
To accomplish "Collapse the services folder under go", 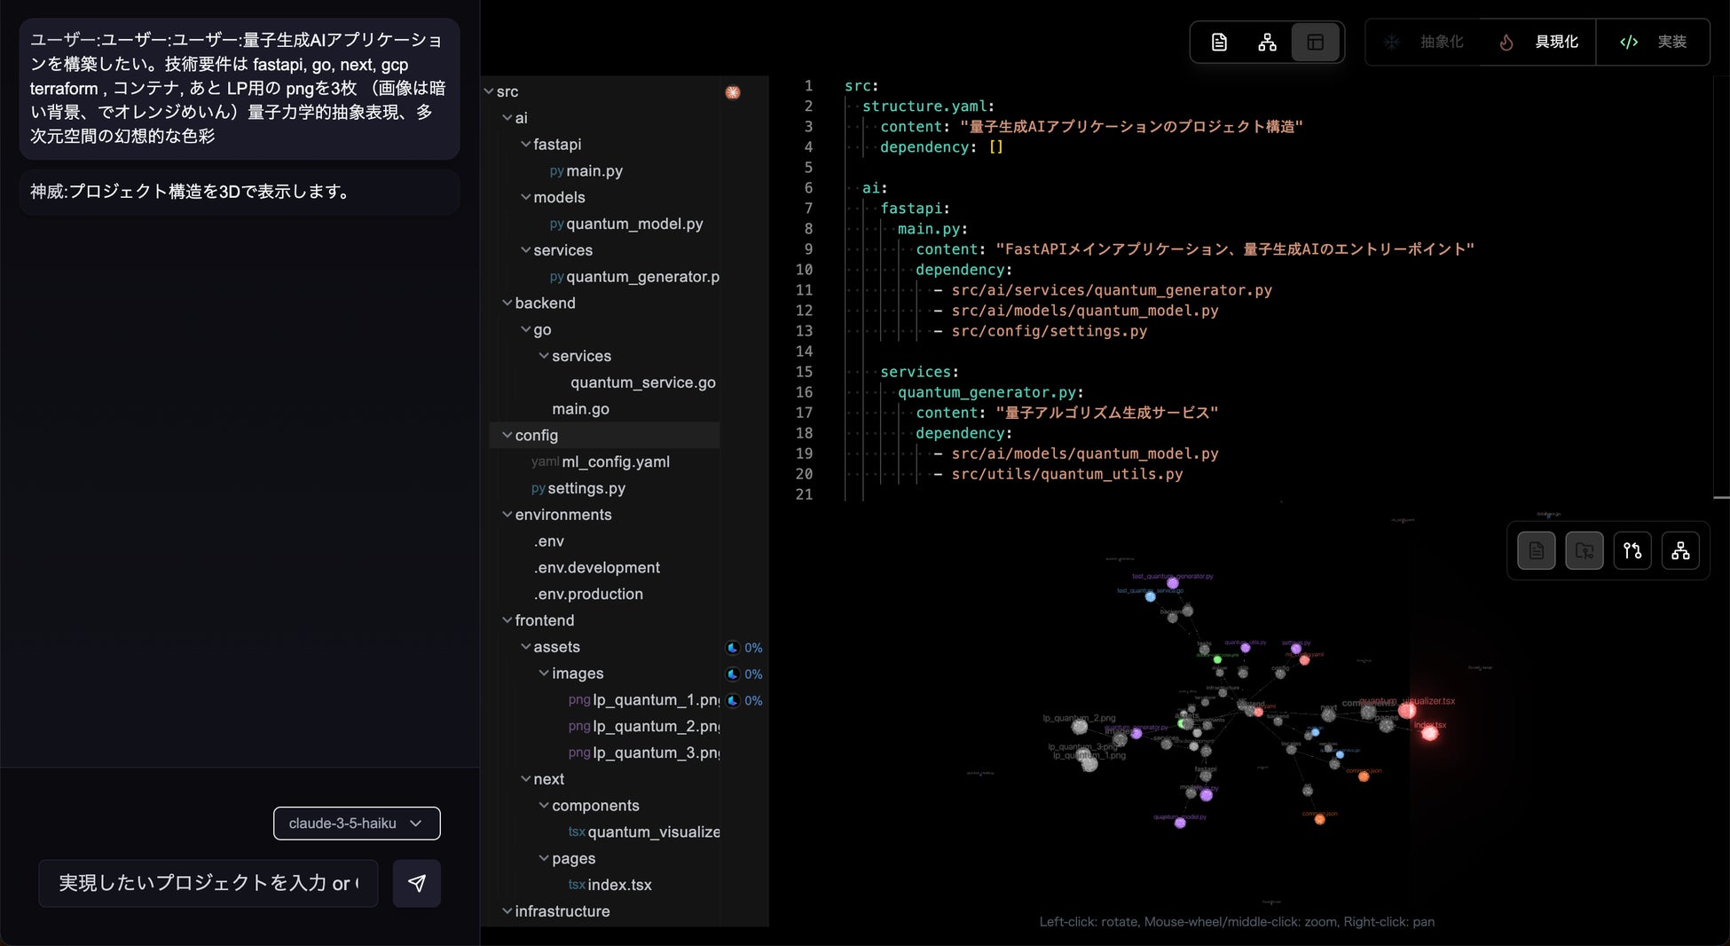I will (x=545, y=356).
